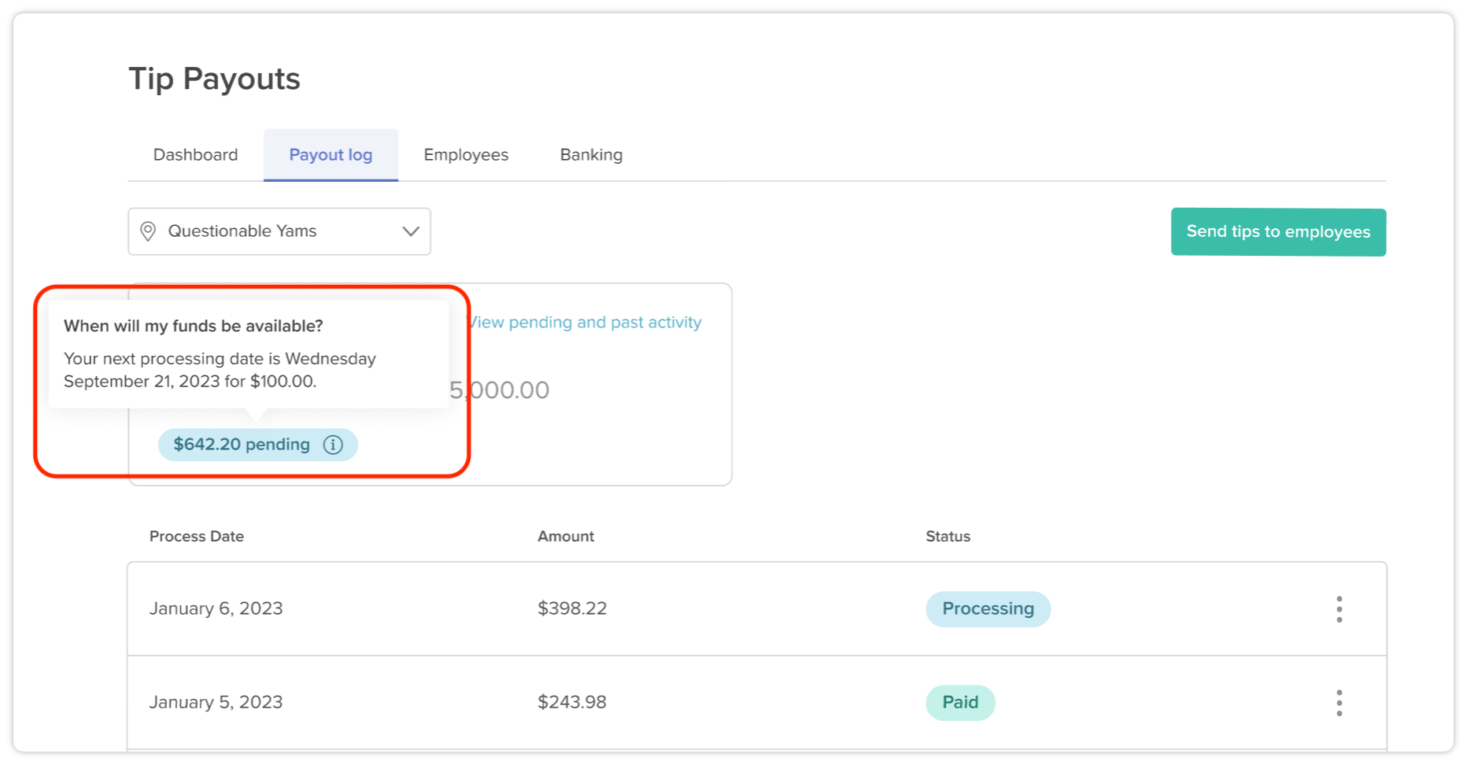
Task: Open the Questionable Yams location dropdown
Action: 279,231
